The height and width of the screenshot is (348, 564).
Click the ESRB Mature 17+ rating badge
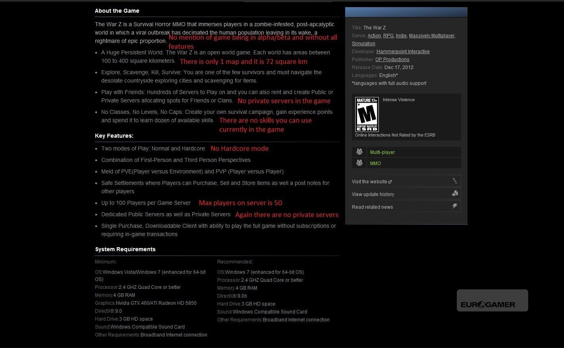click(x=367, y=114)
